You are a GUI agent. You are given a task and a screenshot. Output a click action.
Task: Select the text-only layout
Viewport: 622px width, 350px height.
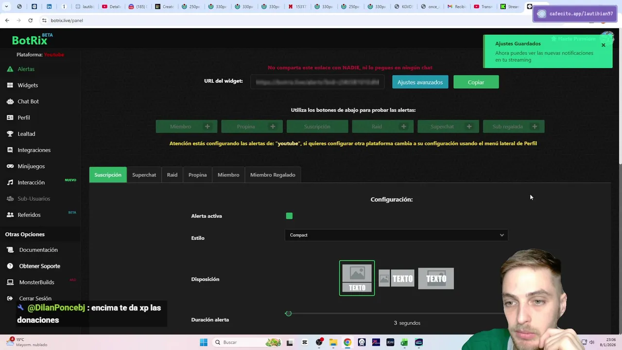pyautogui.click(x=436, y=279)
